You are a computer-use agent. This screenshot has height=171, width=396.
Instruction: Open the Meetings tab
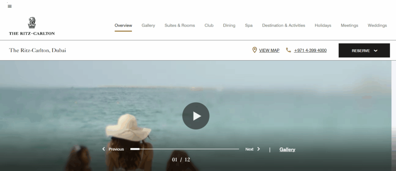349,25
